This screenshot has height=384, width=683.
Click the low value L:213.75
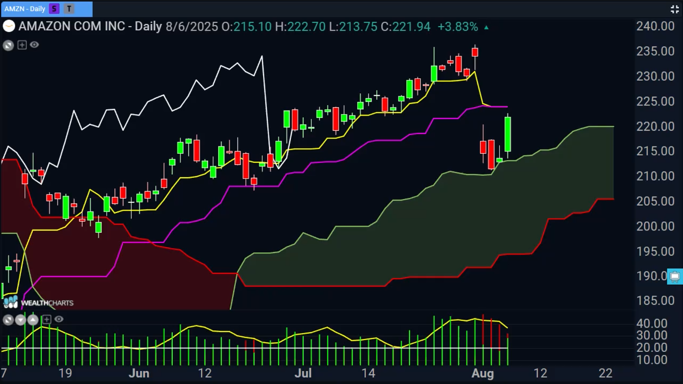tap(353, 27)
